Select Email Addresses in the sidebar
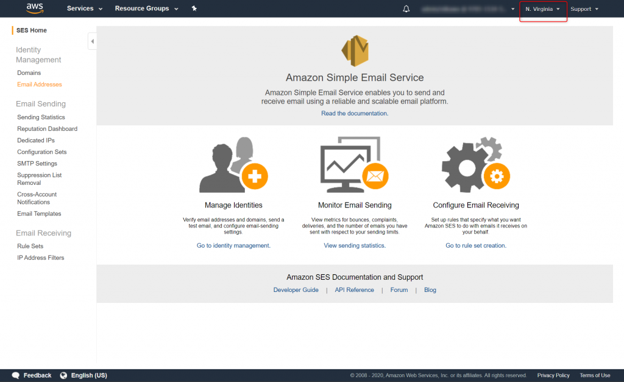The height and width of the screenshot is (382, 624). click(40, 84)
